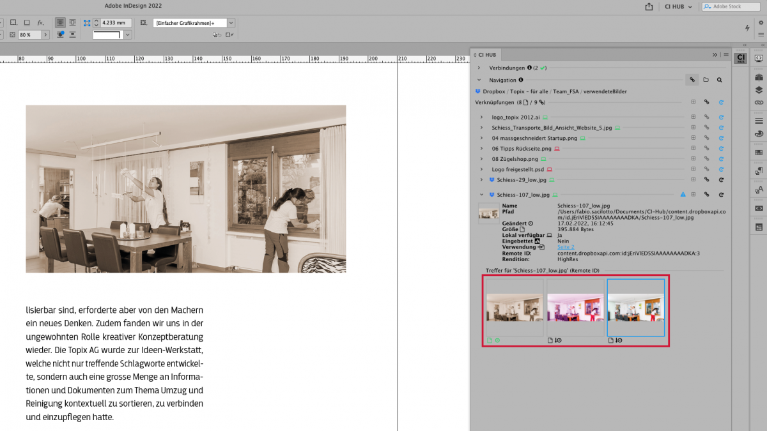Image resolution: width=767 pixels, height=431 pixels.
Task: Click the fx effects icon in the toolbar
Action: click(x=40, y=22)
